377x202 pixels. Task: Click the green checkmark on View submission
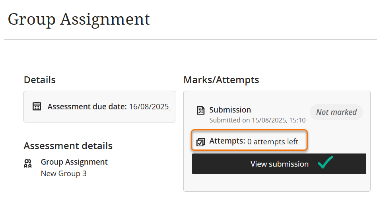pyautogui.click(x=325, y=163)
